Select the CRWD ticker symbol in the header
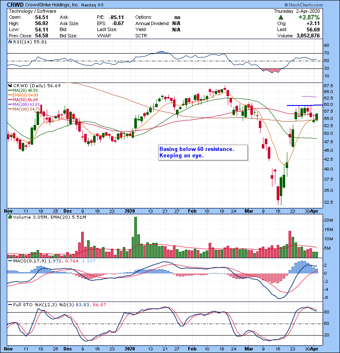340x353 pixels. [x=15, y=5]
